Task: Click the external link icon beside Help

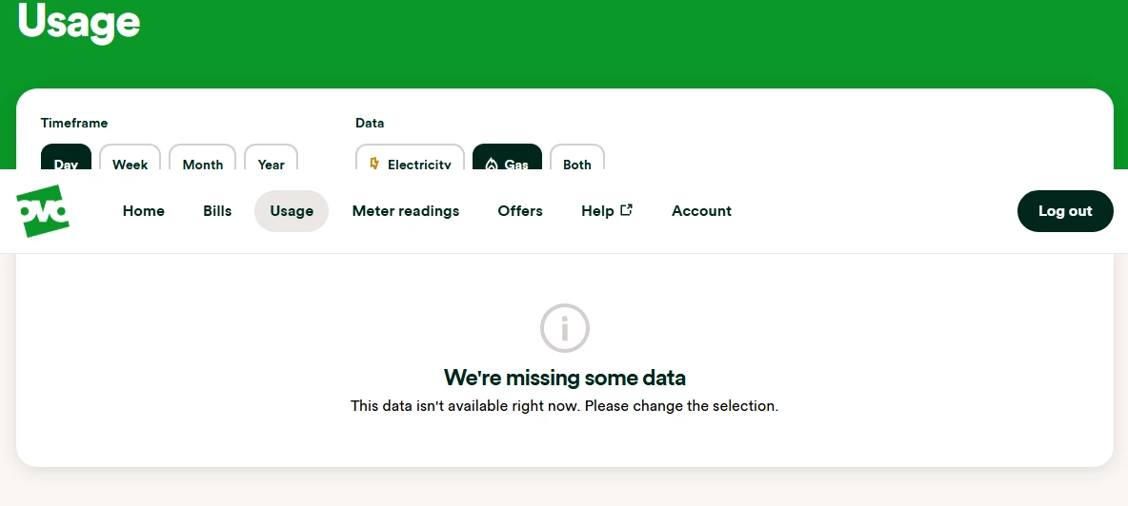Action: 626,209
